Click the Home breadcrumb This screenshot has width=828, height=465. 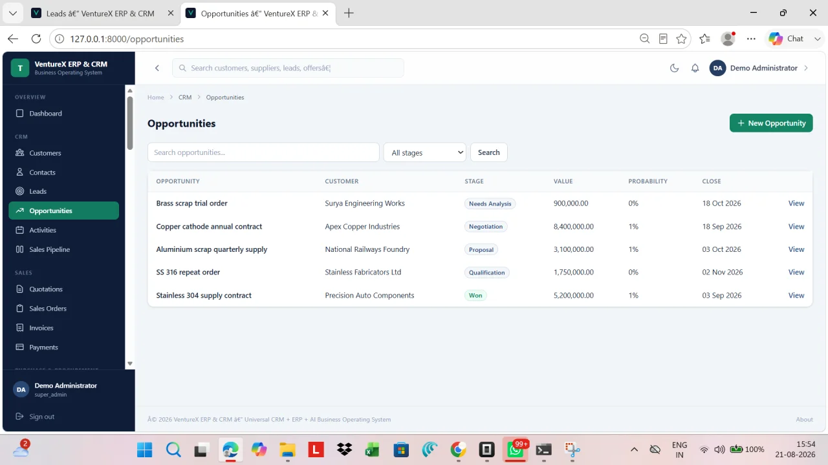(x=156, y=98)
